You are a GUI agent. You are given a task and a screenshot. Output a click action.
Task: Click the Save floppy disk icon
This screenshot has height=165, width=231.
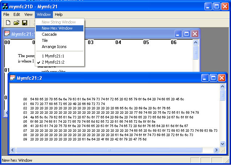pos(25,23)
